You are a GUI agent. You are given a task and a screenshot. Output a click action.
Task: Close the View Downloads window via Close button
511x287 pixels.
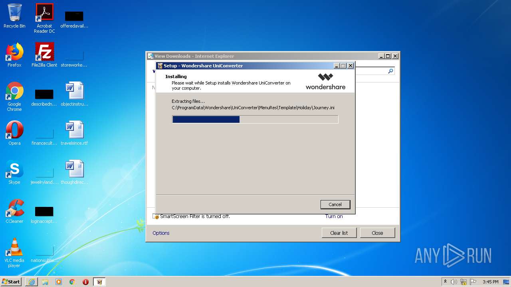click(377, 233)
